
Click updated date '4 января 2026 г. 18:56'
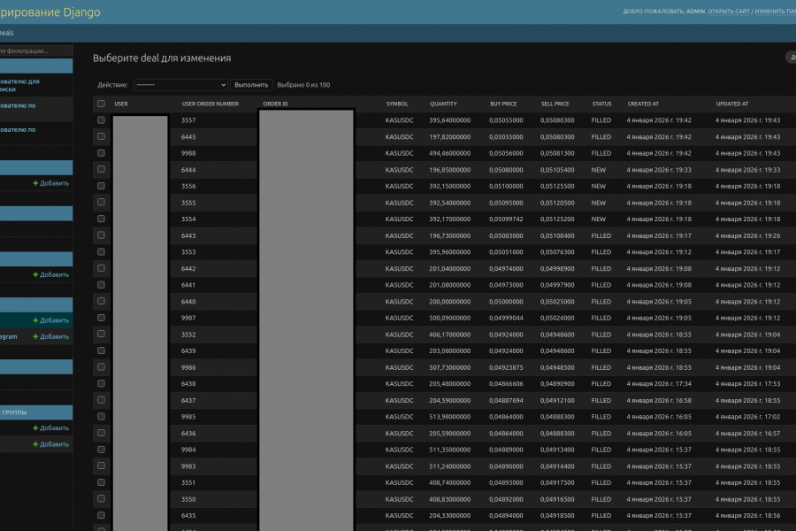click(747, 515)
